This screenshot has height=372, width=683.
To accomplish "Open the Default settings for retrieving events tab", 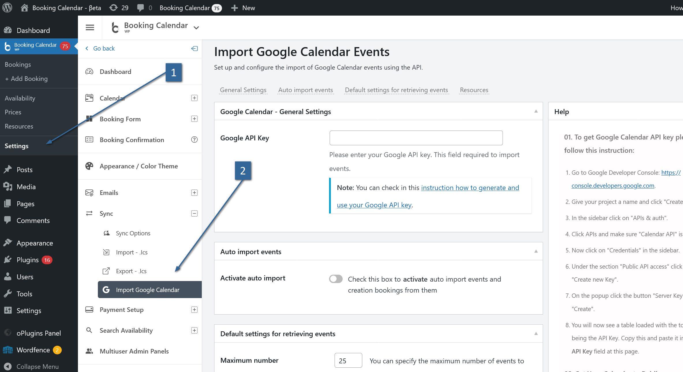I will click(396, 90).
